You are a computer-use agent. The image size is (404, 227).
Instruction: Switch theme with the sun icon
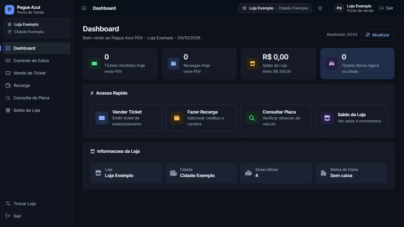click(x=320, y=8)
